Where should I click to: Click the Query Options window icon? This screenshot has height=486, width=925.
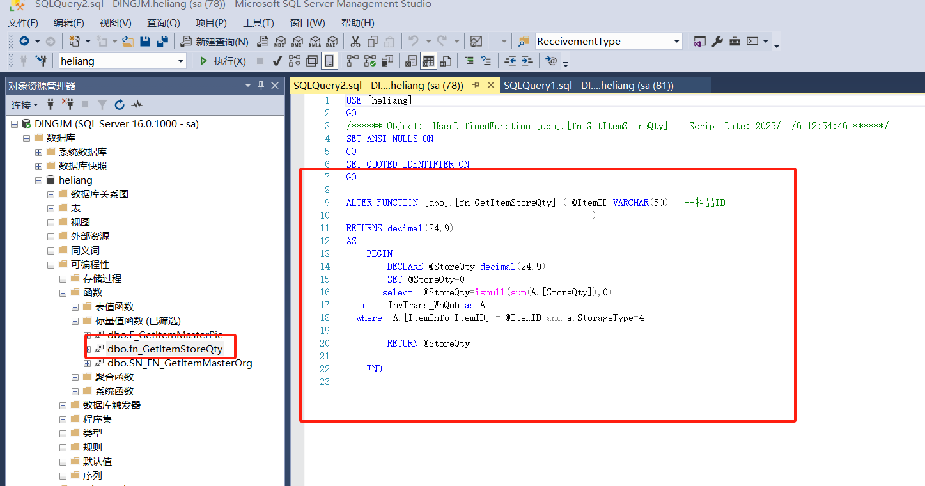pos(311,61)
